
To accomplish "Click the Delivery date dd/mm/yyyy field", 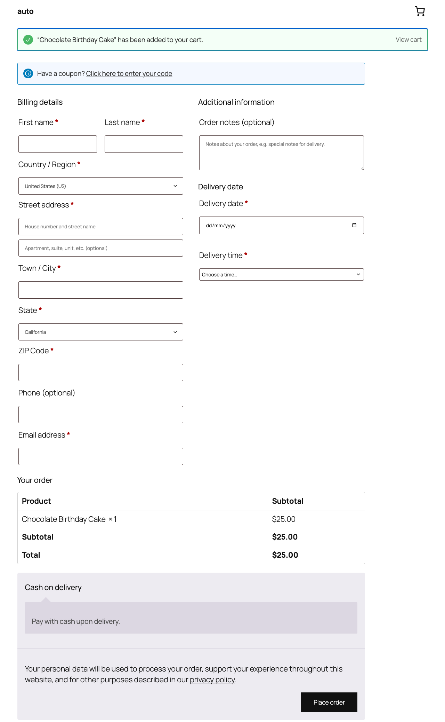I will tap(282, 225).
